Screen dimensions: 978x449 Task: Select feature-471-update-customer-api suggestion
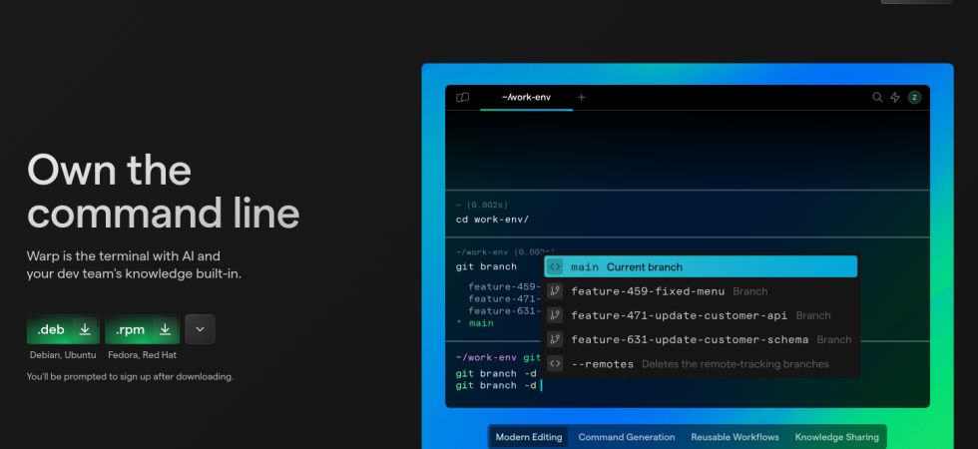[701, 315]
